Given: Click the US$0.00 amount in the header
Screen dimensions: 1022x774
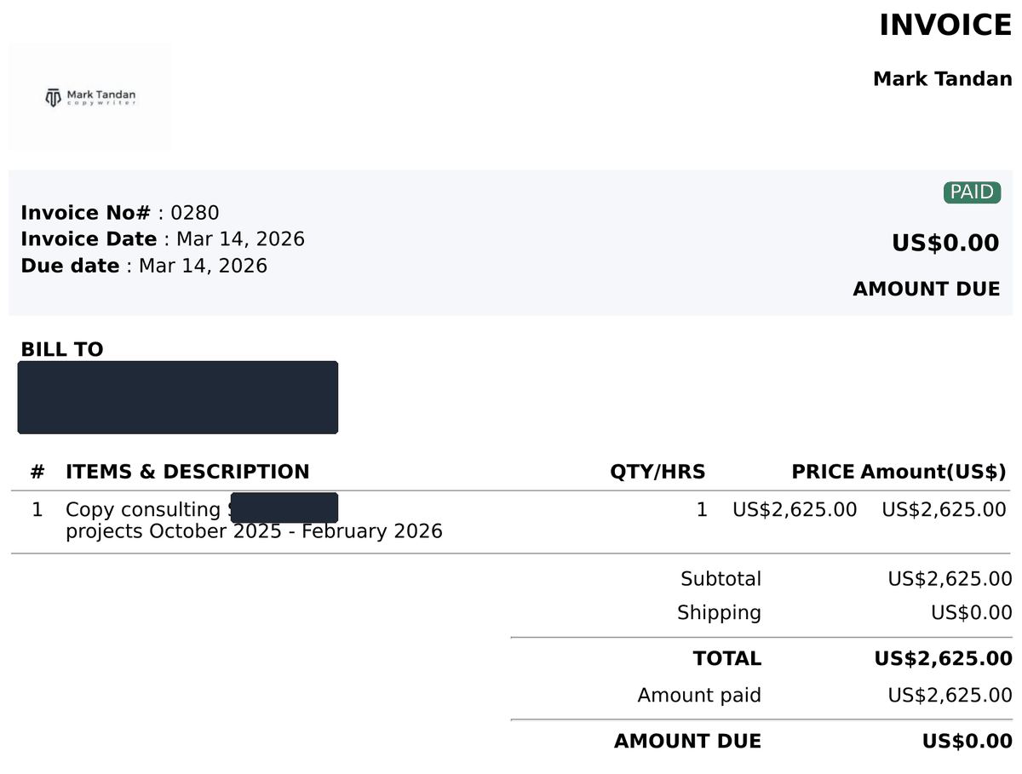Looking at the screenshot, I should click(945, 243).
